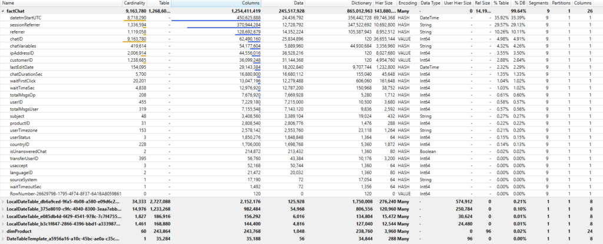
Task: Sort by the Data column header
Action: coord(284,3)
